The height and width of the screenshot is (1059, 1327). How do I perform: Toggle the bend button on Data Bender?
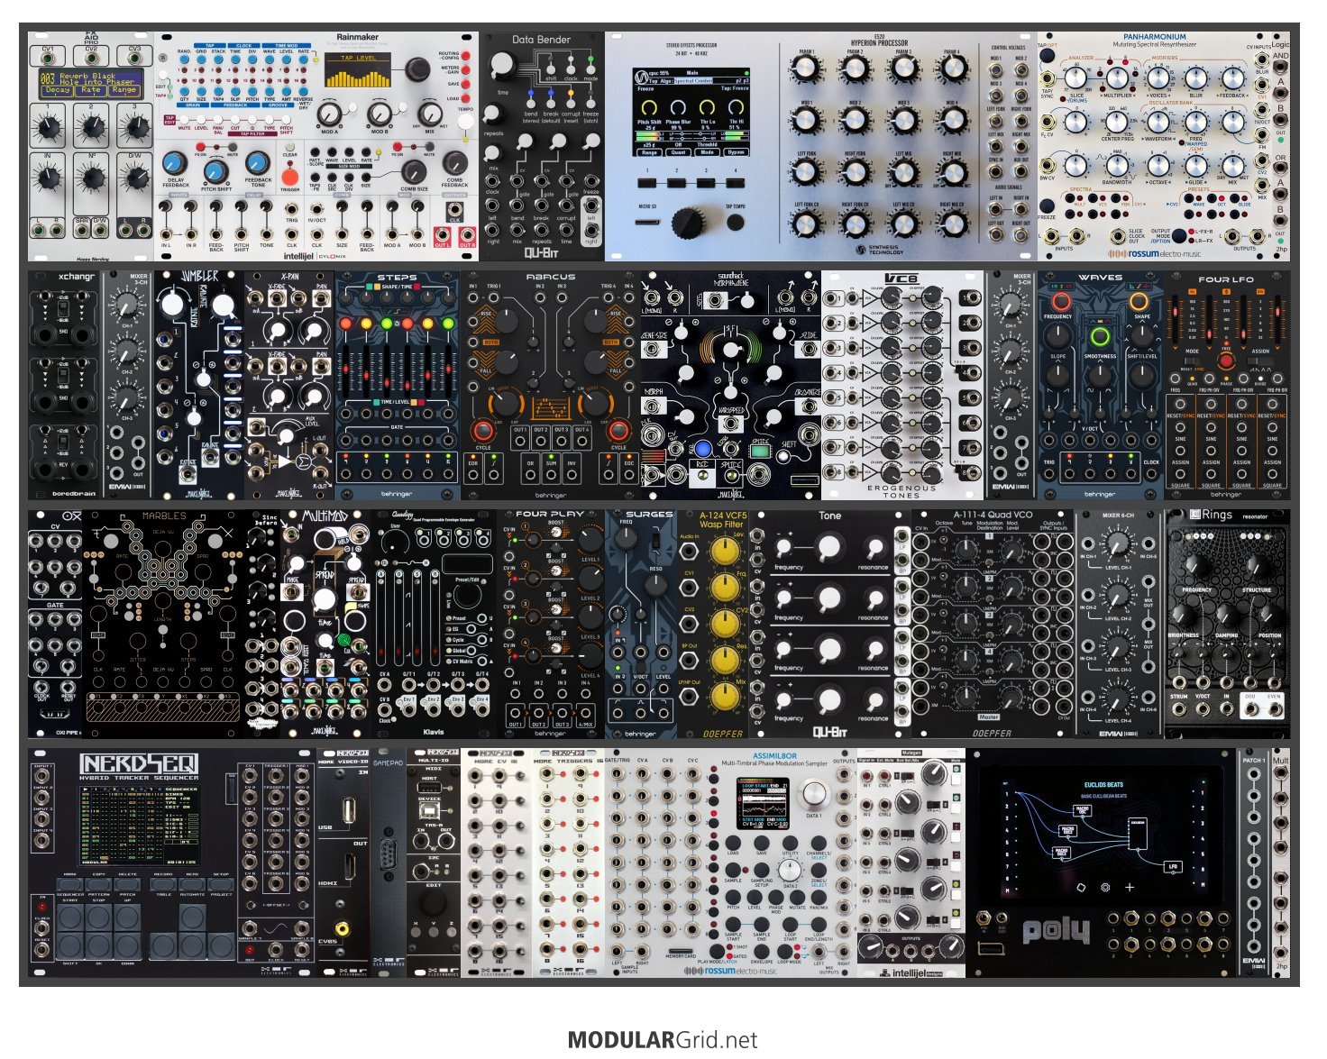click(530, 103)
